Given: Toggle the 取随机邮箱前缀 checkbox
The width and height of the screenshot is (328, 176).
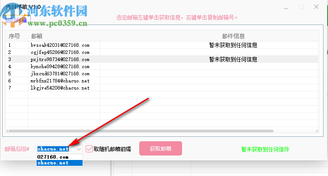Looking at the screenshot, I should 89,149.
